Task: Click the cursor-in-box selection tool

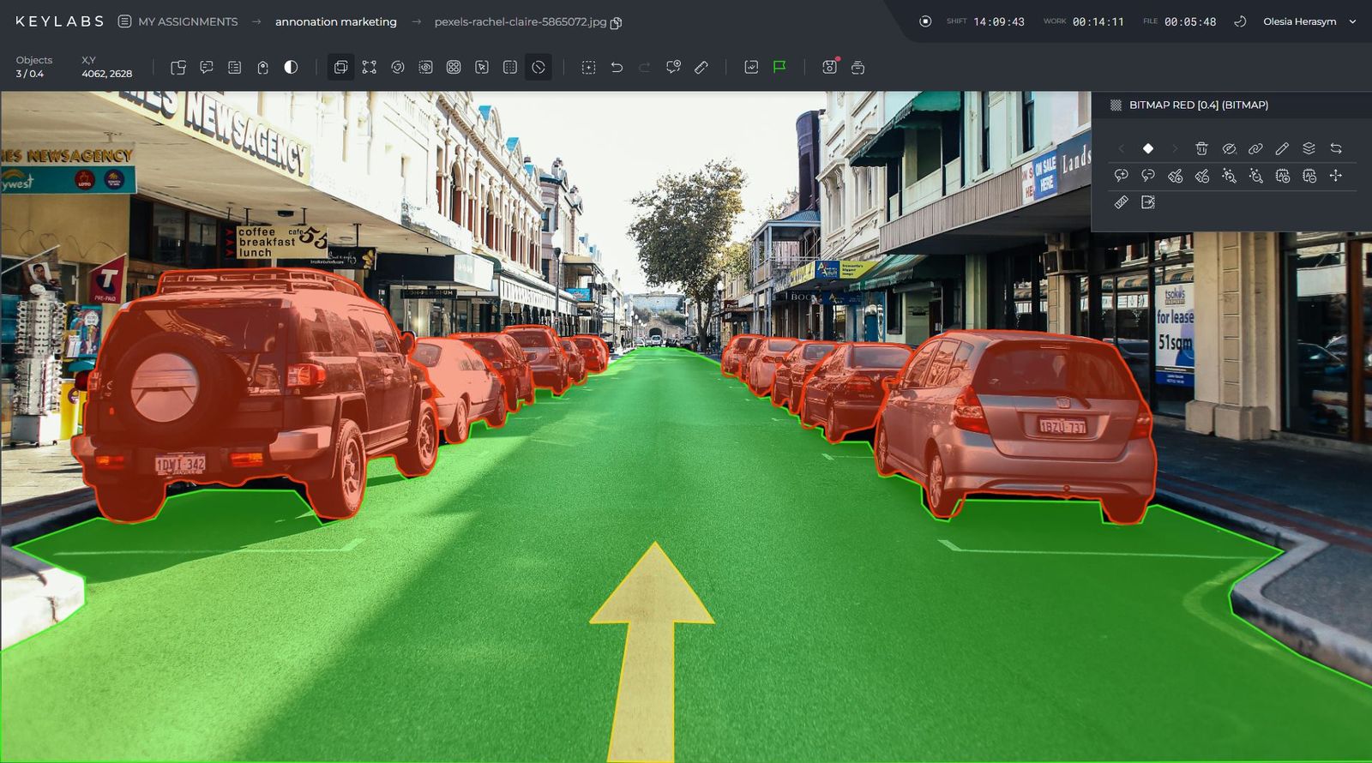Action: pos(482,67)
